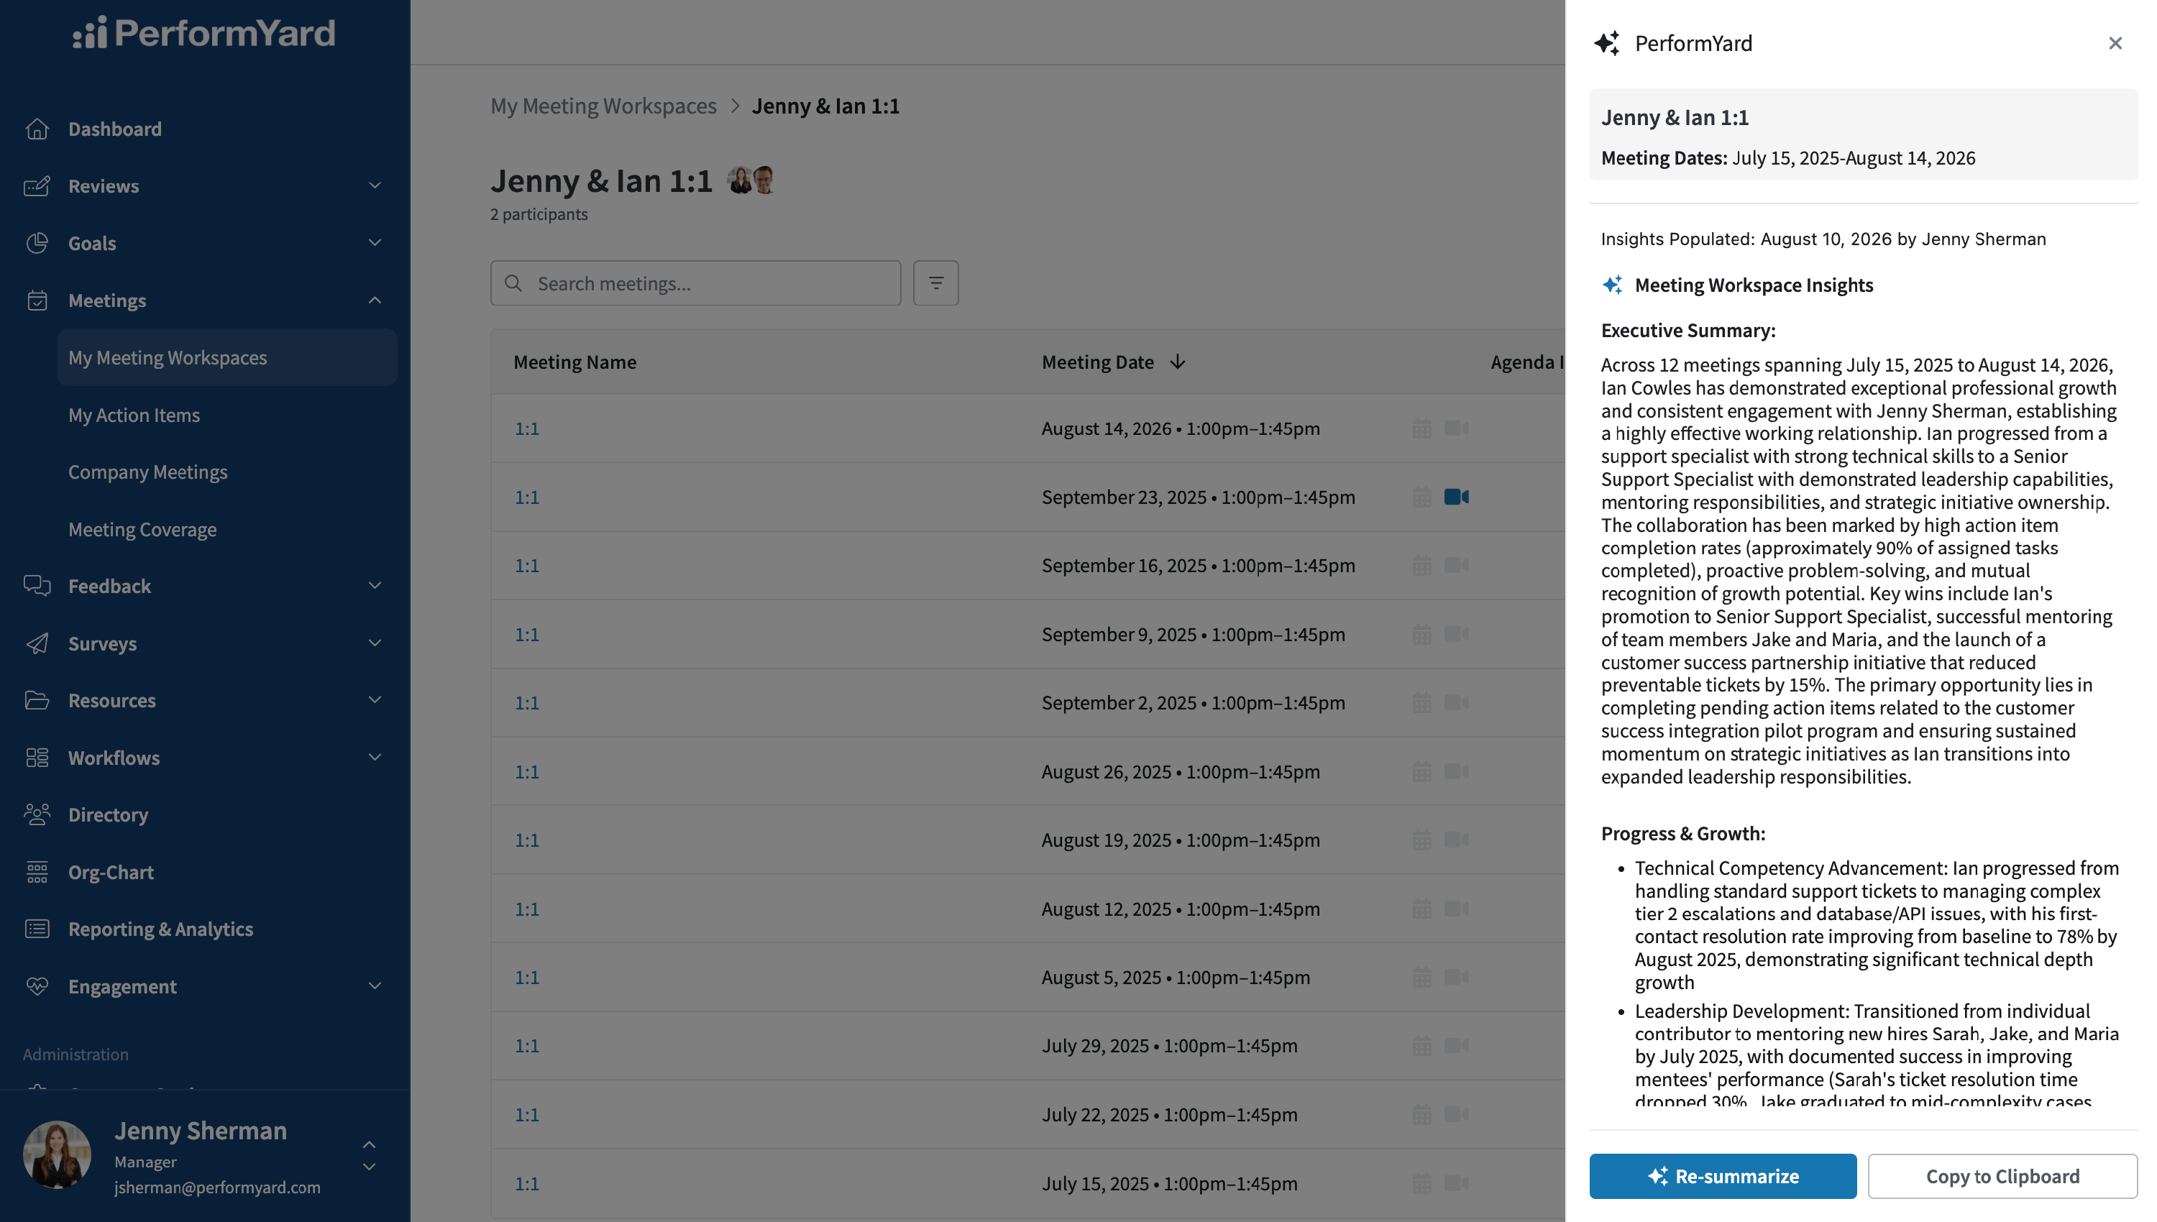Viewport: 2157px width, 1222px height.
Task: Click the Directory people icon
Action: (37, 814)
